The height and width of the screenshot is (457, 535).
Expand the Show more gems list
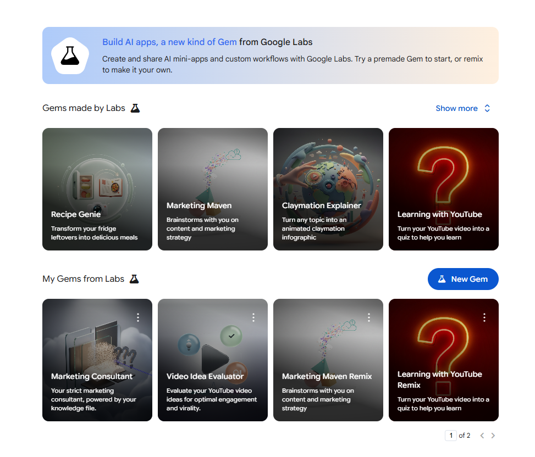[456, 108]
